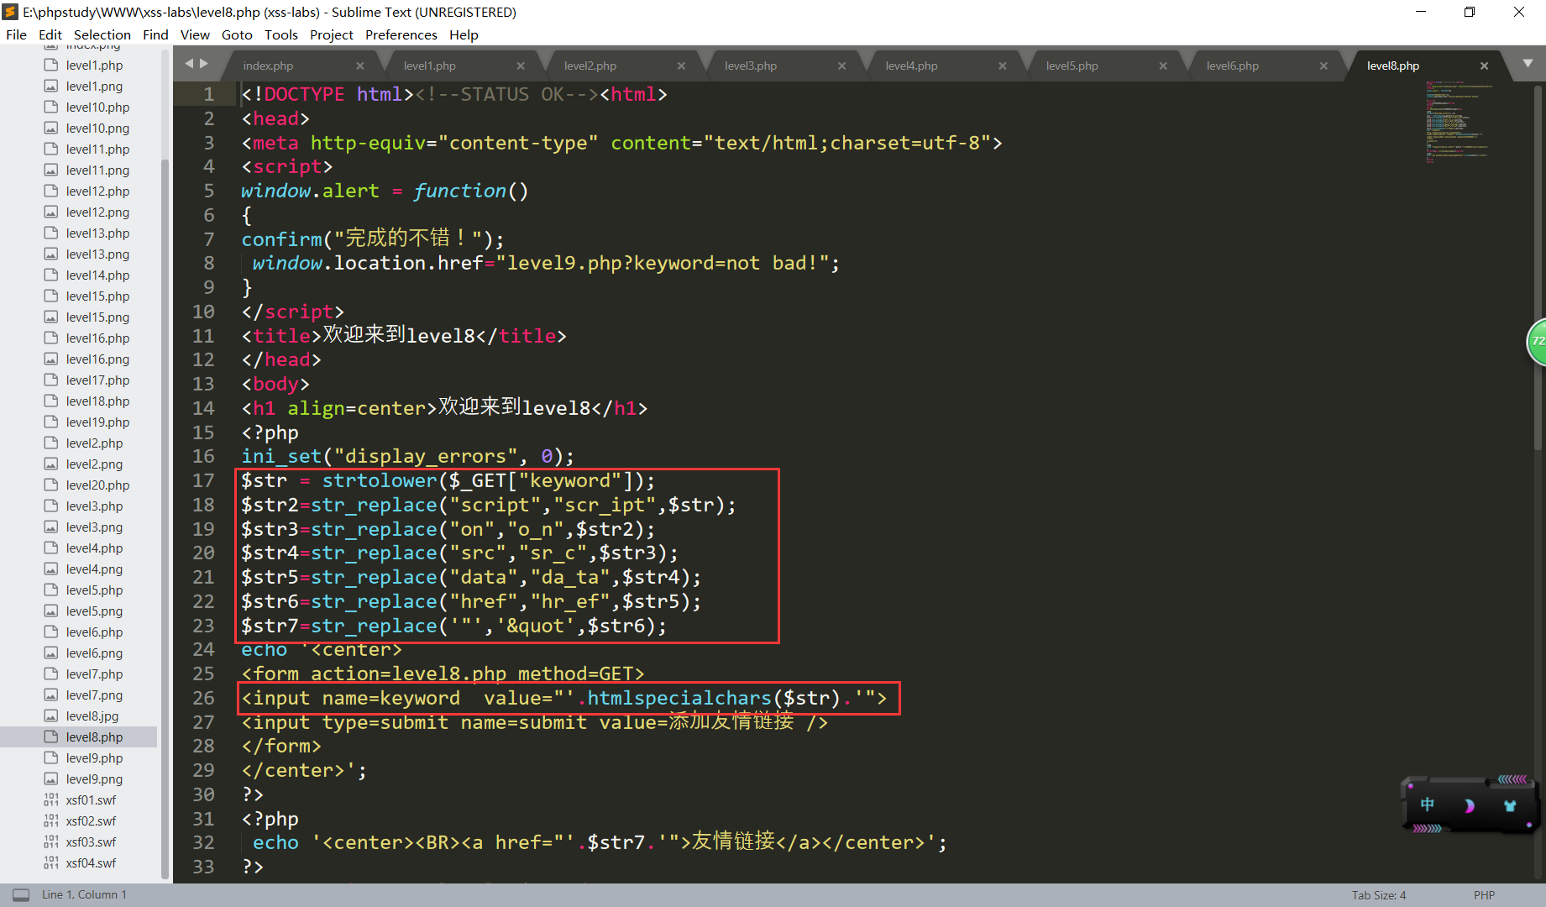Click the Line 1, Column 1 indicator

coord(84,894)
